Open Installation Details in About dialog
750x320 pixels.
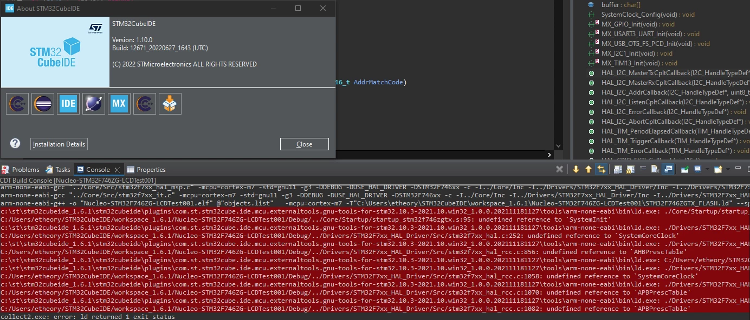pos(59,144)
